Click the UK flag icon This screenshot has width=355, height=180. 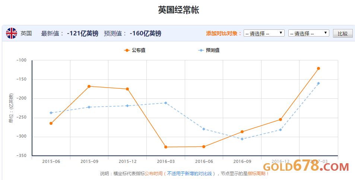(12, 33)
